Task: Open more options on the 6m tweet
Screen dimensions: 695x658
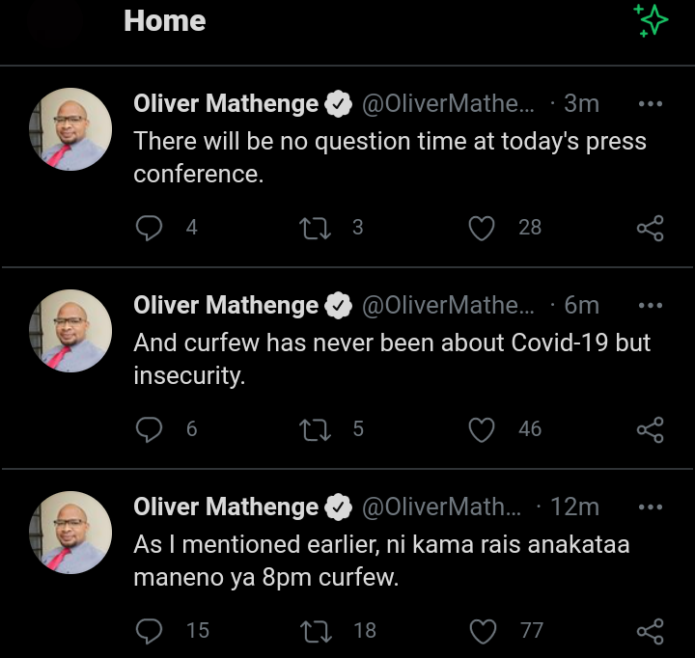Action: (651, 305)
